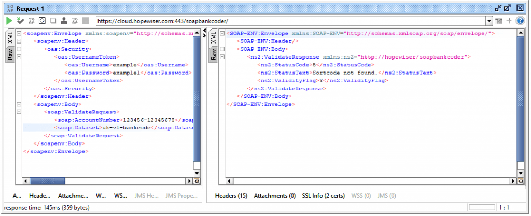Click the endpoint URL input field
This screenshot has width=531, height=216.
290,21
